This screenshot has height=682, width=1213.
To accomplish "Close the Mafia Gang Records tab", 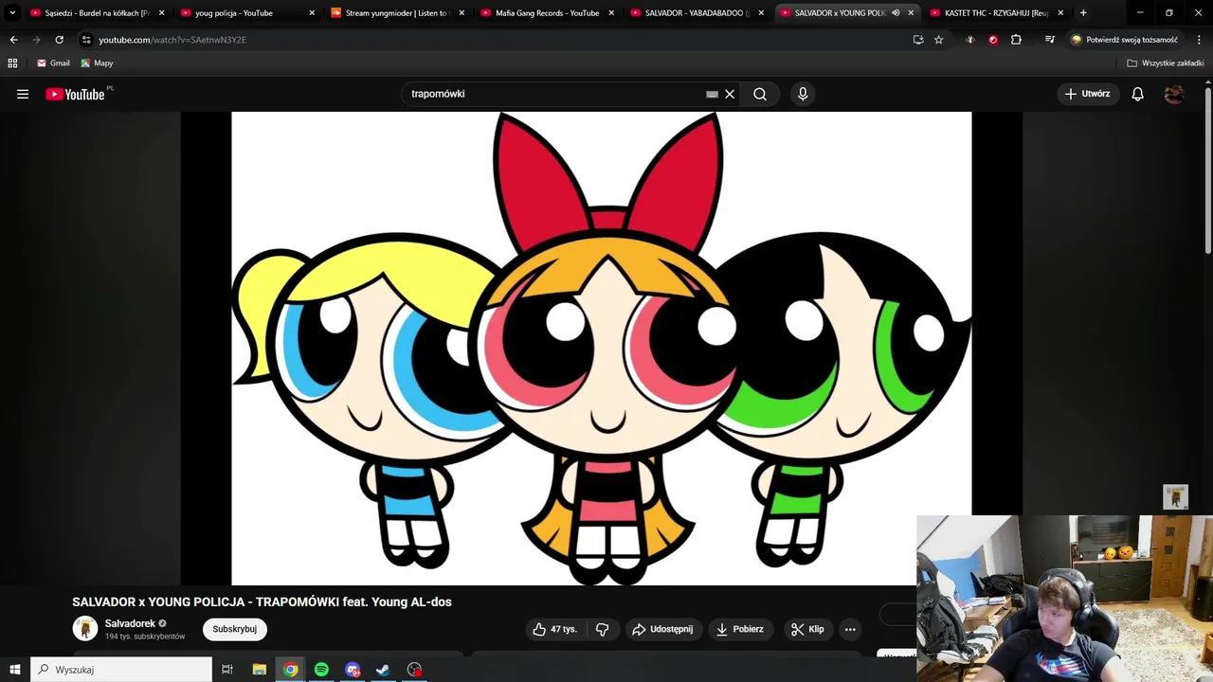I will (x=611, y=13).
